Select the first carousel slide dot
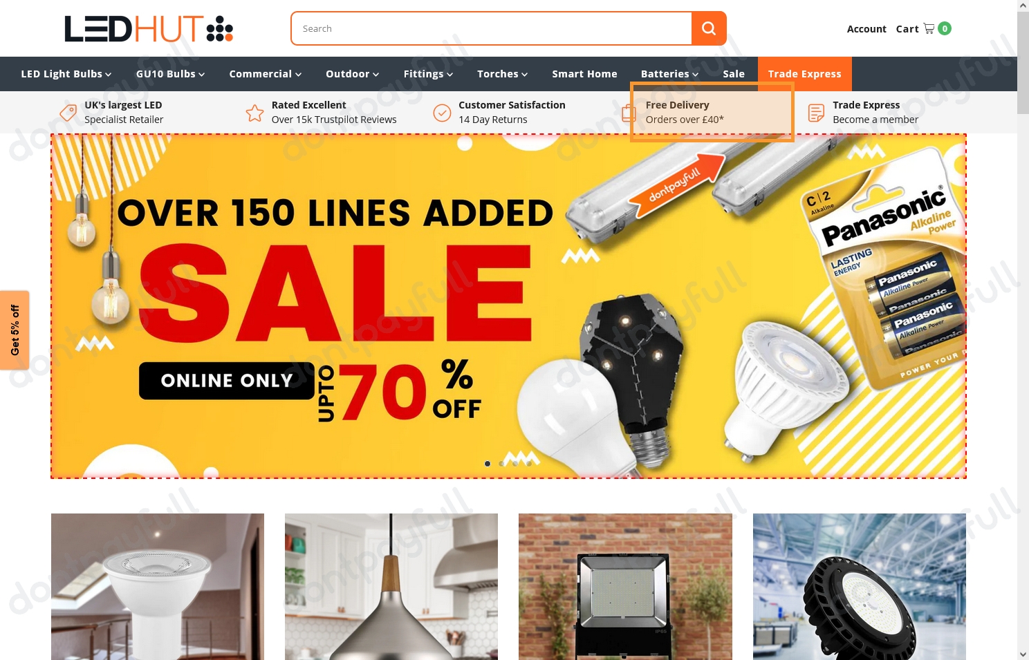Image resolution: width=1029 pixels, height=660 pixels. (x=488, y=464)
